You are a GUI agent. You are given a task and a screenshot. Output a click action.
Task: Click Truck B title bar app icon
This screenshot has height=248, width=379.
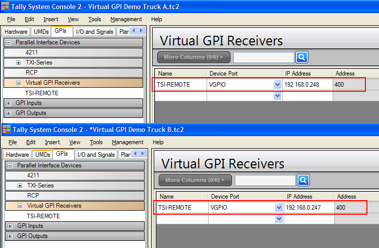pyautogui.click(x=6, y=130)
